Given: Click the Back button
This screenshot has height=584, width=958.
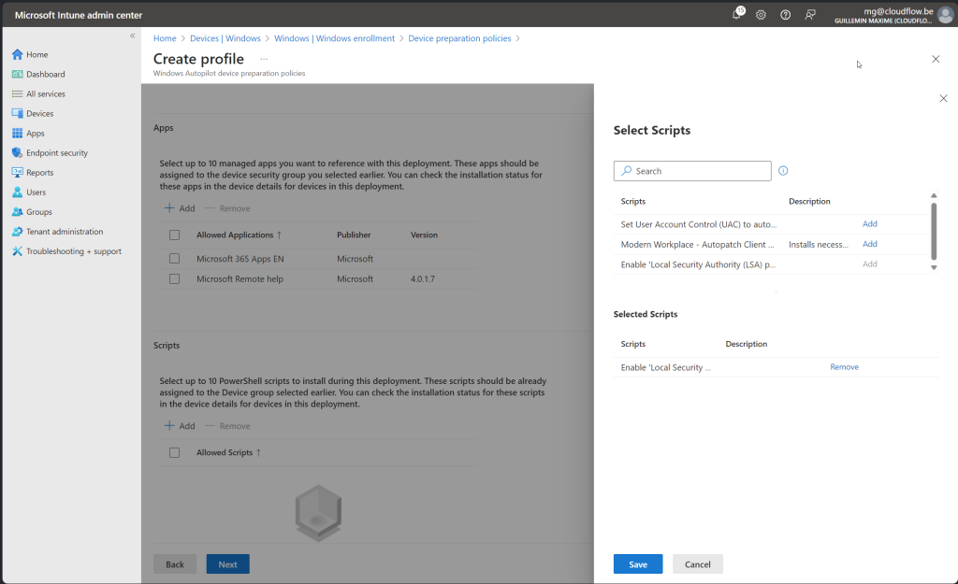Looking at the screenshot, I should 175,563.
